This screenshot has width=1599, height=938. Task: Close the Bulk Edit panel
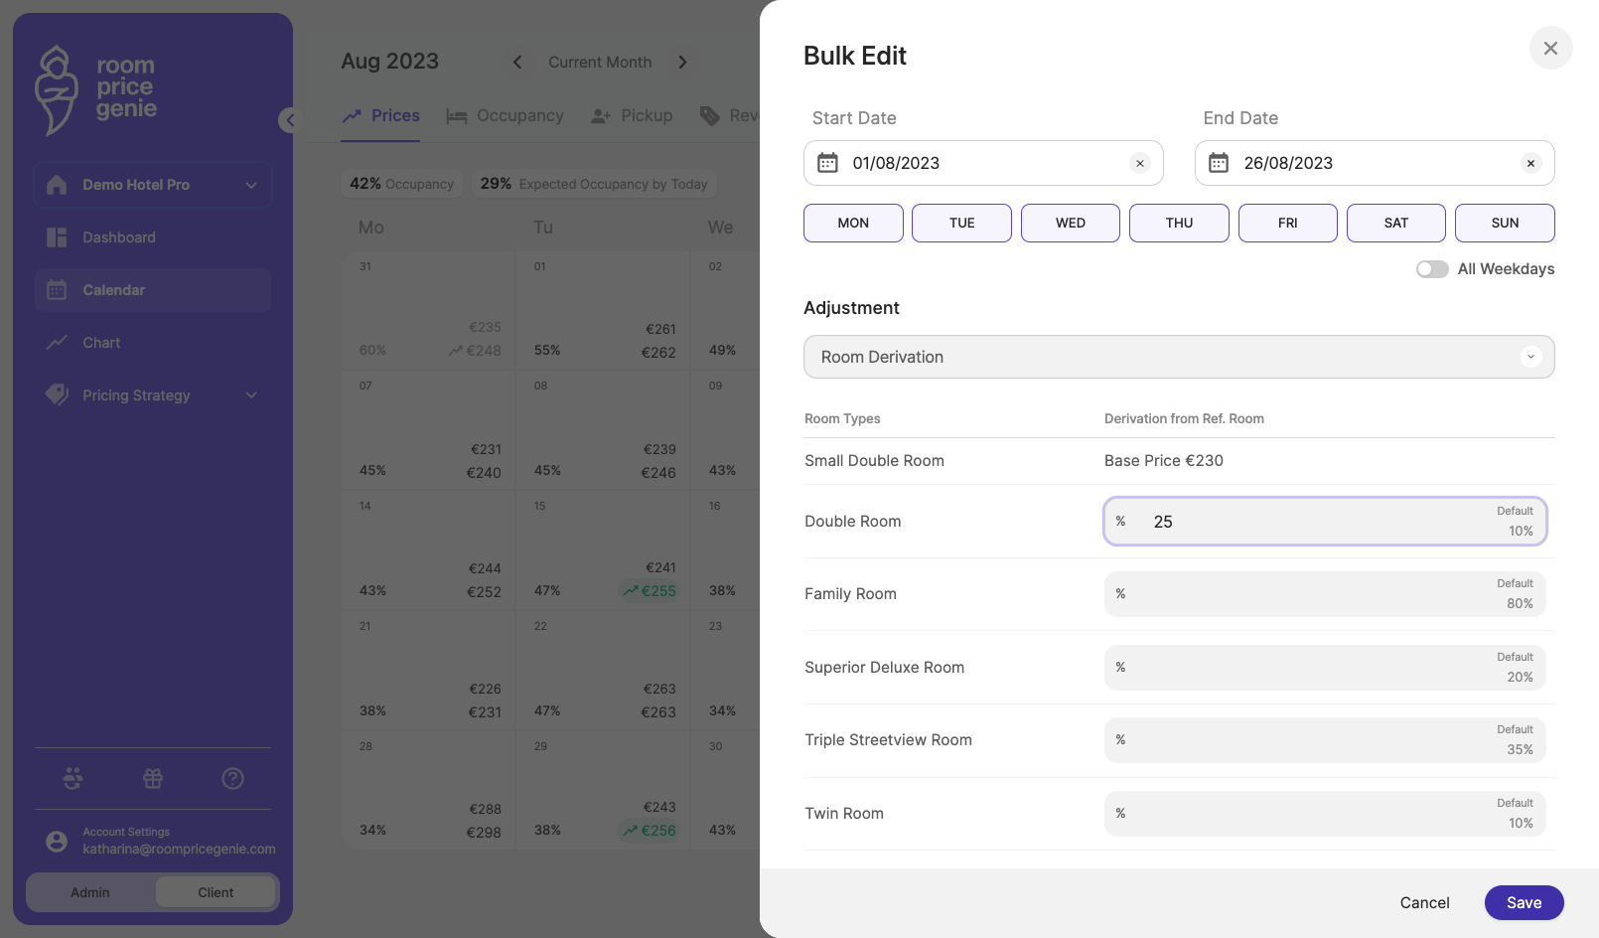(x=1550, y=48)
